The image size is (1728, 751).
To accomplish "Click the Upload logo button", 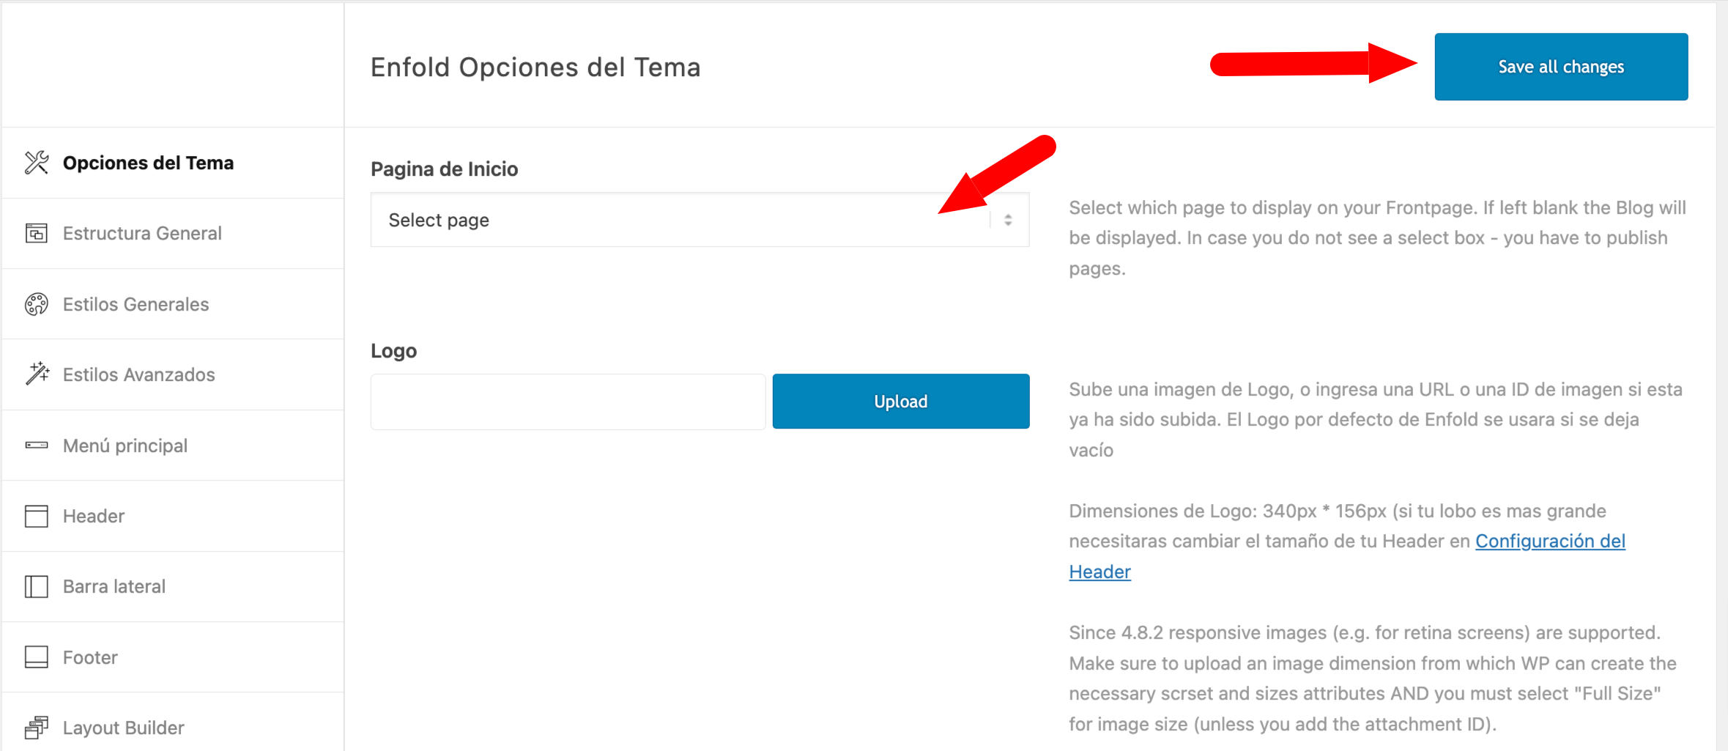I will click(901, 402).
